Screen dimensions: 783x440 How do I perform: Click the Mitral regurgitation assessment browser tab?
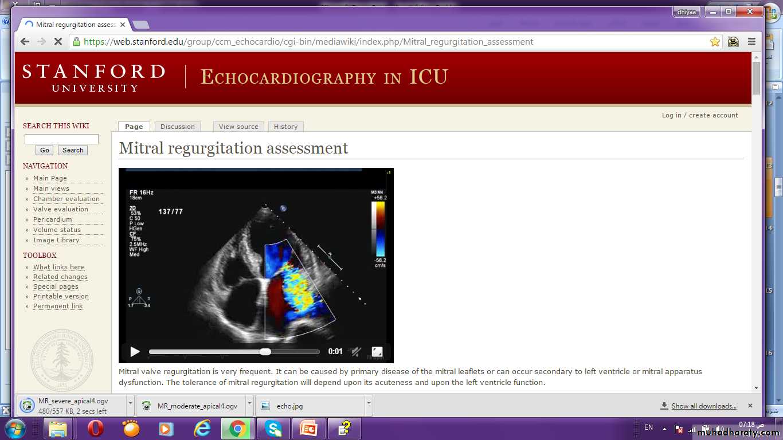tap(75, 25)
